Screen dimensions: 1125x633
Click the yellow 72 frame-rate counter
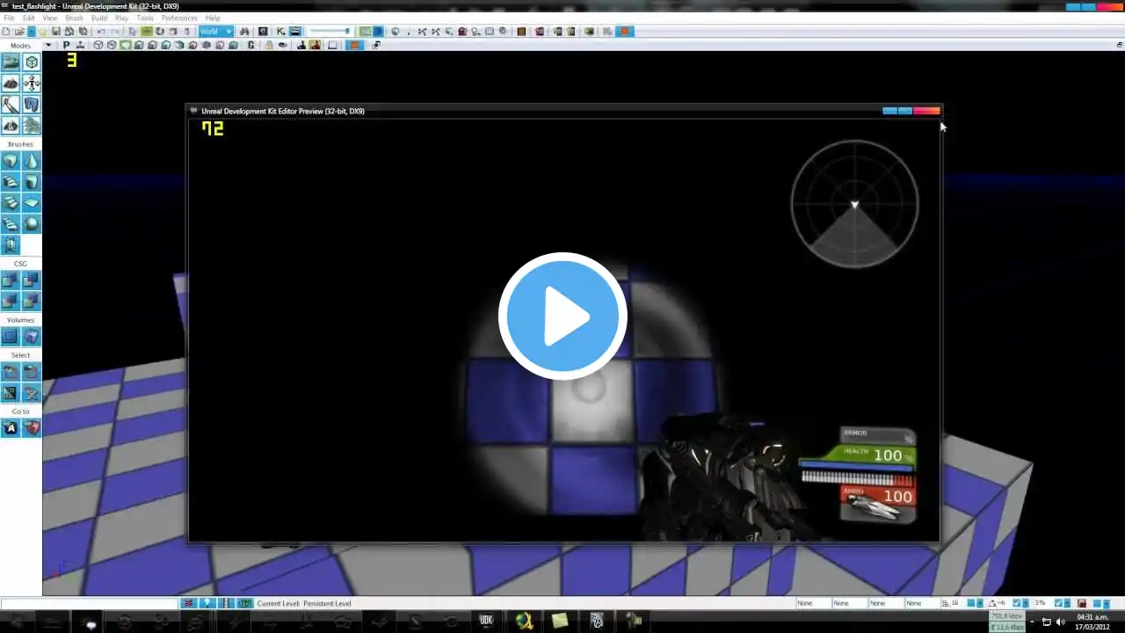click(x=213, y=128)
